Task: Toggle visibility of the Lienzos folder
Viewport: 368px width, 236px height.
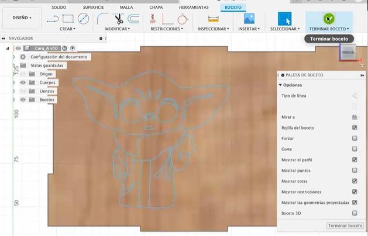Action: pos(23,91)
